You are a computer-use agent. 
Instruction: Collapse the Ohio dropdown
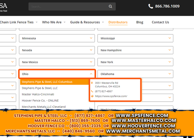tap(57, 74)
